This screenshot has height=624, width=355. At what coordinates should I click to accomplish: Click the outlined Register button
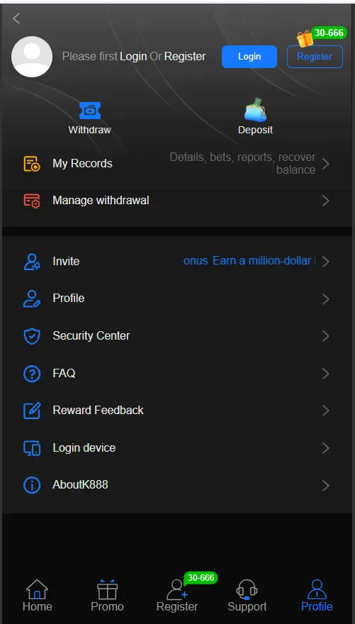pyautogui.click(x=315, y=57)
